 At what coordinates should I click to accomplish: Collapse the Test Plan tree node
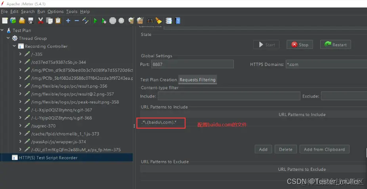coord(2,30)
